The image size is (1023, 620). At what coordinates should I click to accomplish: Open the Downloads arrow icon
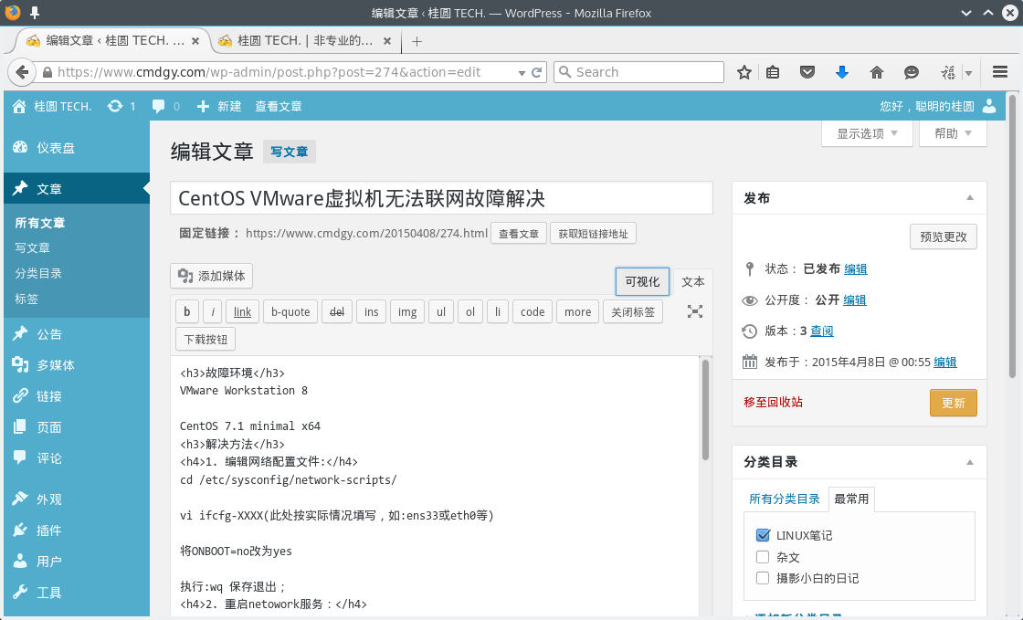841,72
